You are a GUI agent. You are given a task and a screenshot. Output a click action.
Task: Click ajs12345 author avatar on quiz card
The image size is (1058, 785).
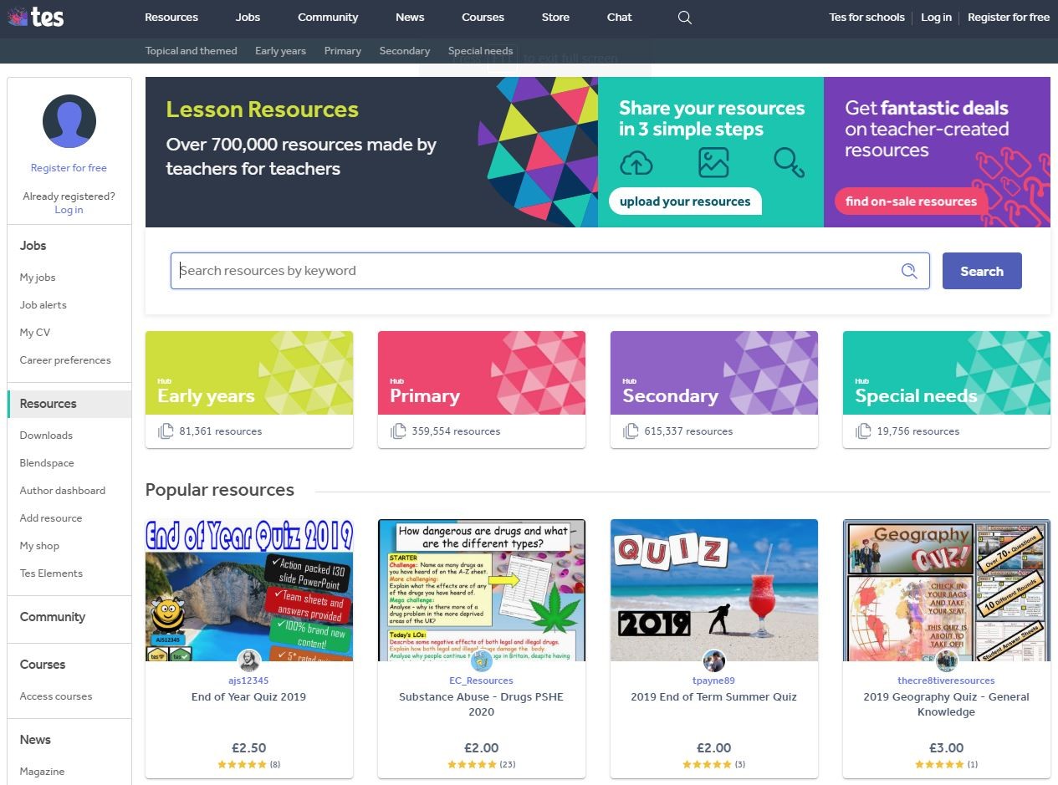click(248, 660)
